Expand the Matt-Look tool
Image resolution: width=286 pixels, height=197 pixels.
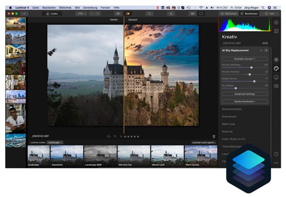coord(228,124)
